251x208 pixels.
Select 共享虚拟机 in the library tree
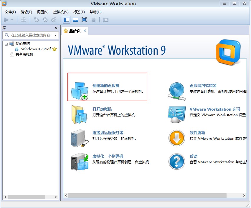(x=24, y=54)
